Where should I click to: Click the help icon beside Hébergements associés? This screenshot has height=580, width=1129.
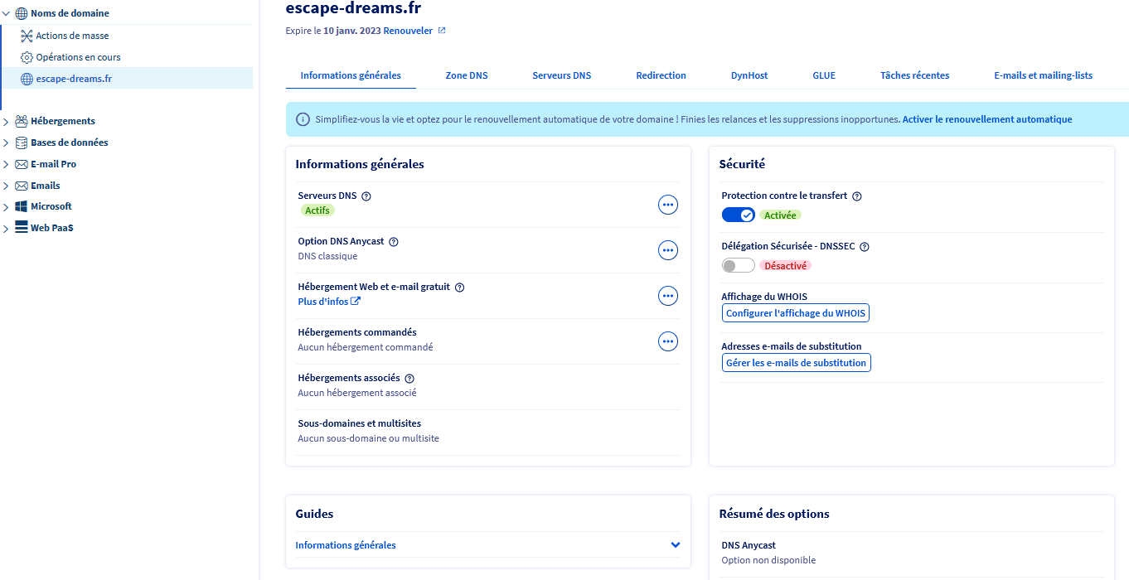click(x=409, y=379)
